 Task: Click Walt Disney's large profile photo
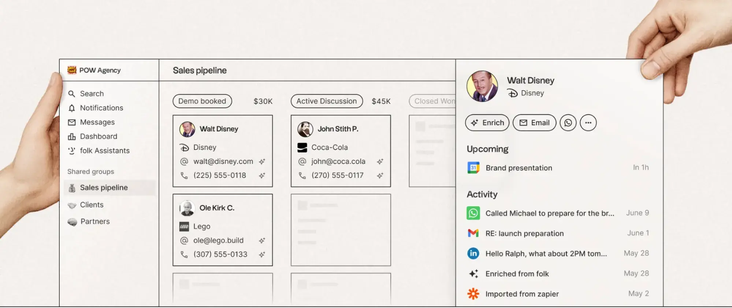pyautogui.click(x=482, y=87)
